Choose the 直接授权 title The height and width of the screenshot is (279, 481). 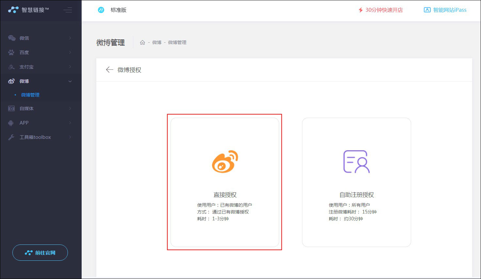coord(225,195)
